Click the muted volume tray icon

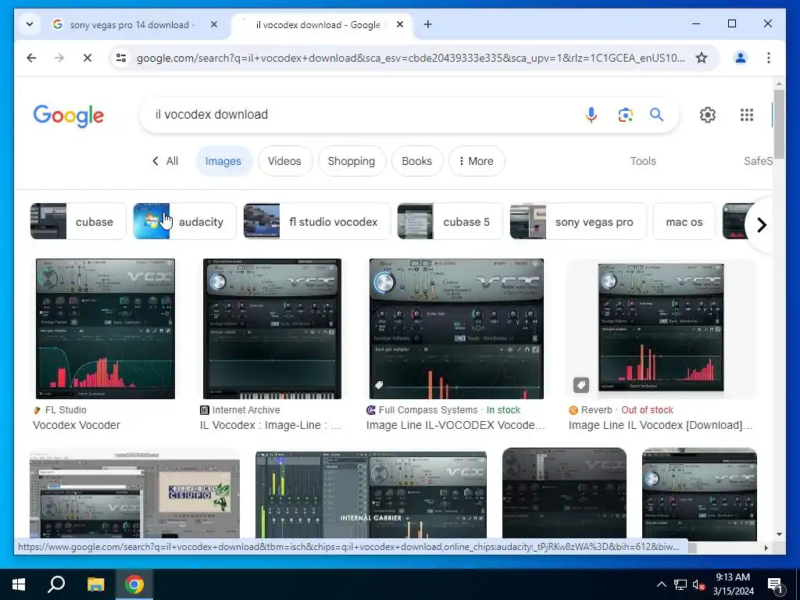click(x=698, y=584)
